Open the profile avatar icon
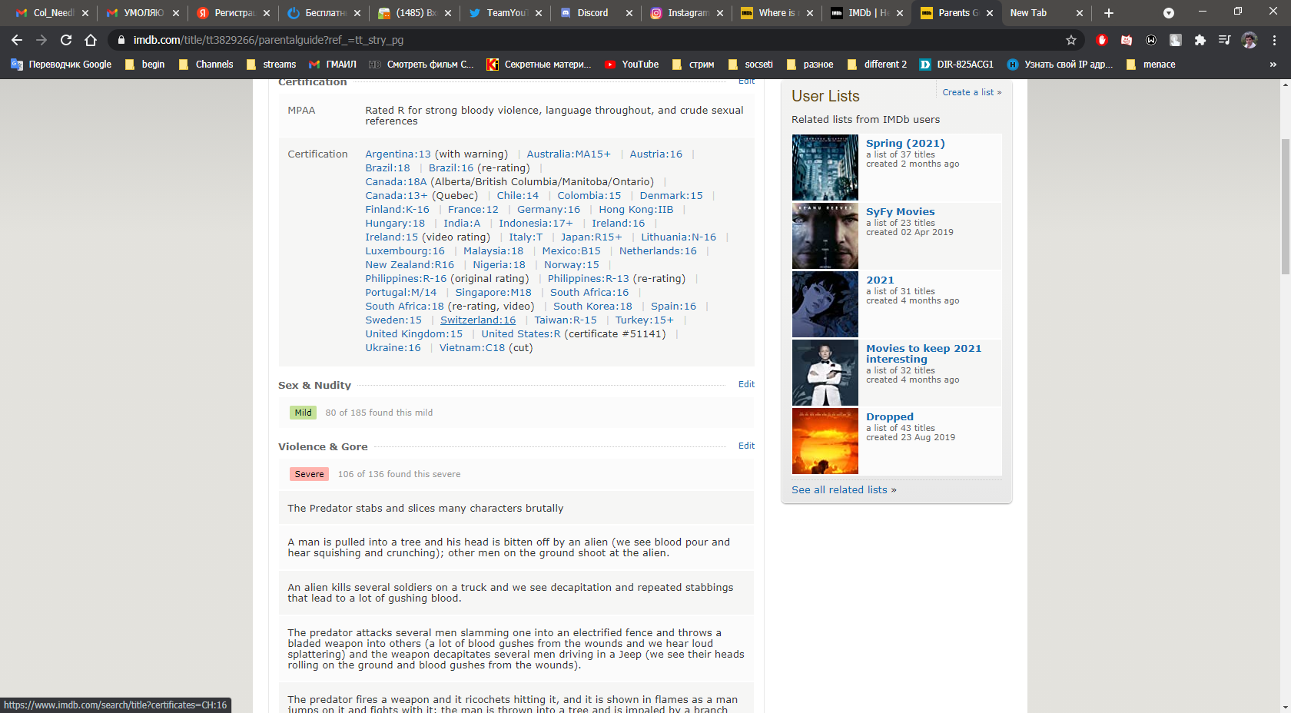 [x=1250, y=40]
